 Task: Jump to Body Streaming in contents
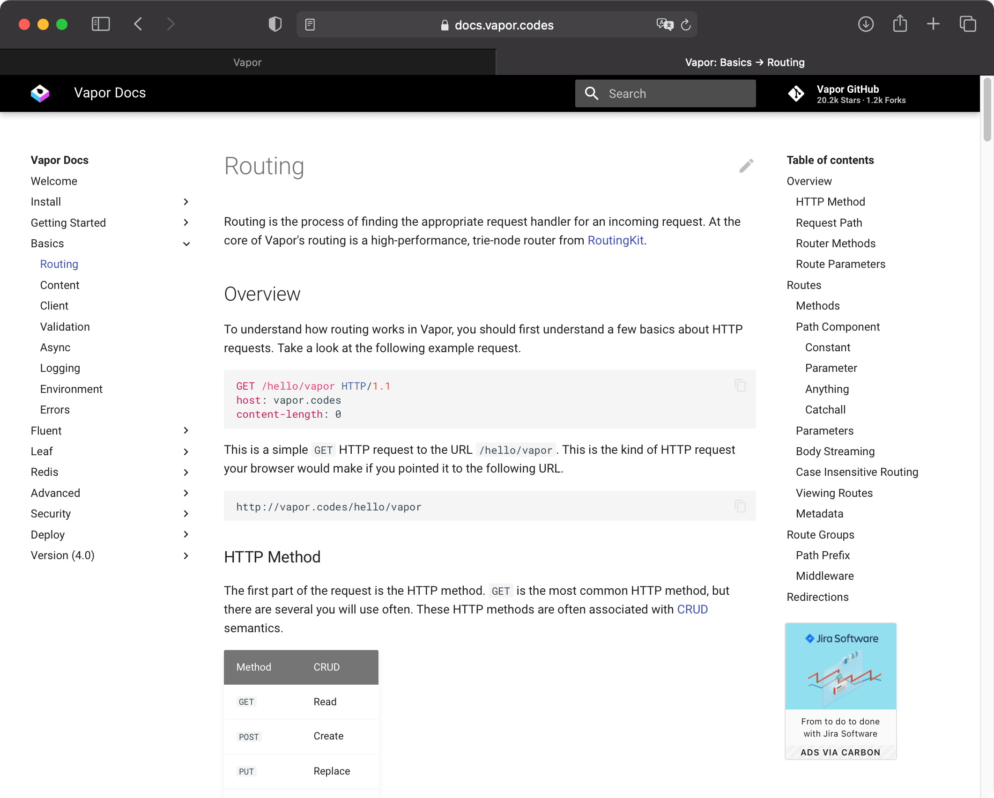click(x=835, y=451)
